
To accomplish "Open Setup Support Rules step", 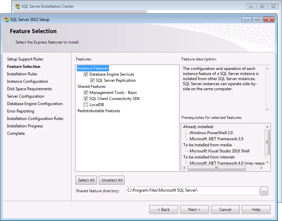I will 25,59.
